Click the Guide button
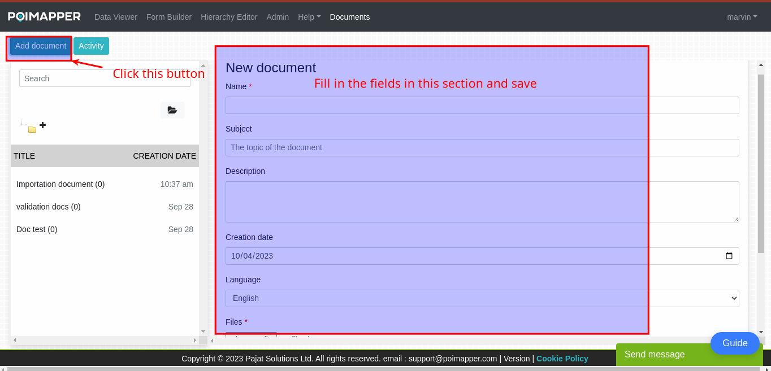This screenshot has height=371, width=771. coord(735,343)
